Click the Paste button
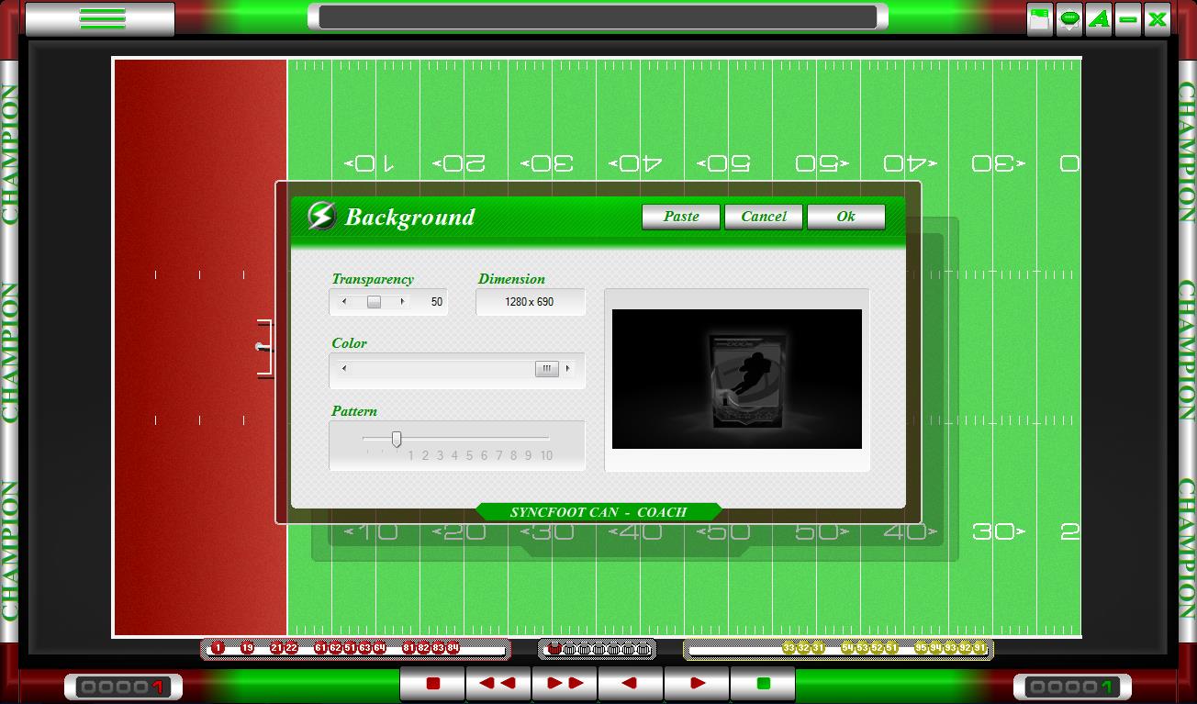1197x704 pixels. tap(681, 217)
